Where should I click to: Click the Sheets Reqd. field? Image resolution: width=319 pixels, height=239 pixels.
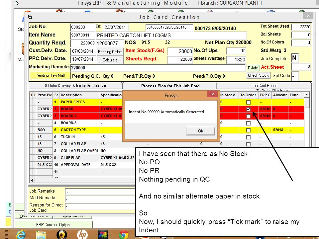[x=180, y=59]
